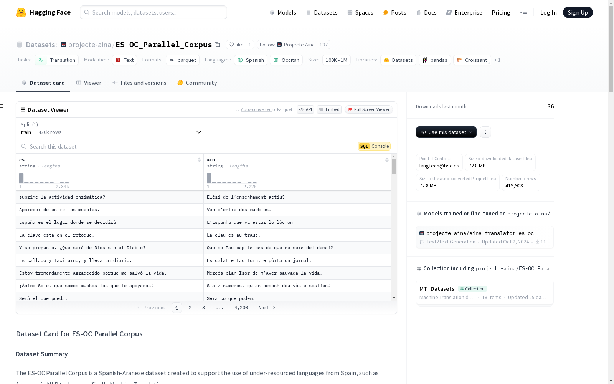Click the Embed button
The width and height of the screenshot is (614, 384).
click(x=329, y=109)
